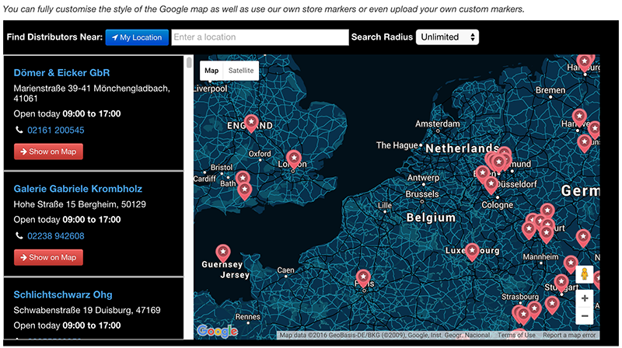This screenshot has height=348, width=622.
Task: Select the store marker on Guernsey
Action: point(223,253)
